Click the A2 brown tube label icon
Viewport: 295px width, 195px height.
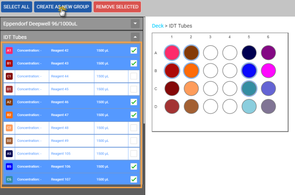pos(9,102)
